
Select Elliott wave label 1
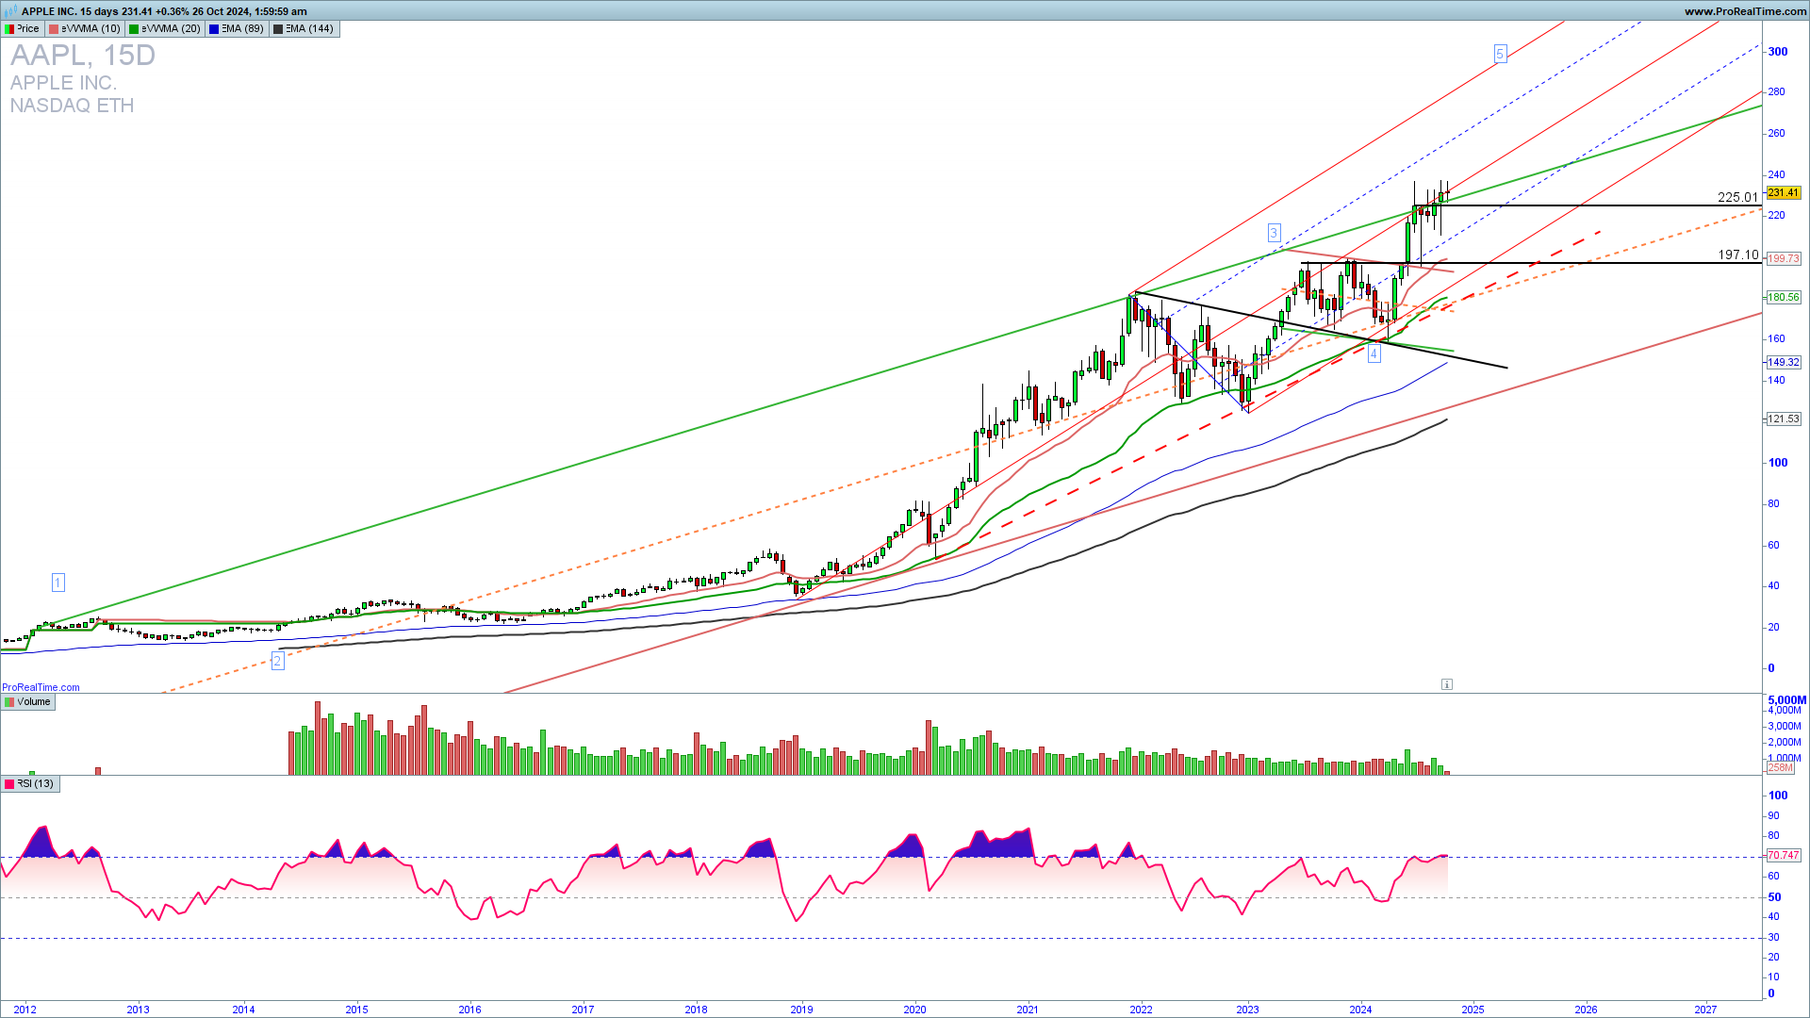(x=58, y=583)
